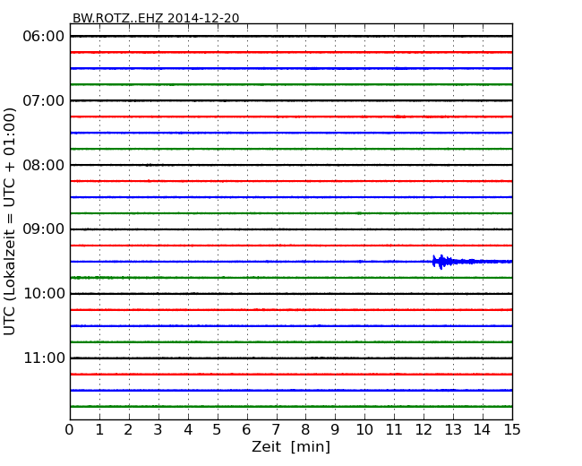This screenshot has width=582, height=466.
Task: Click the x-axis tick label 0
Action: [70, 429]
